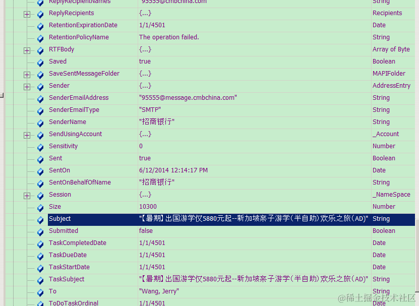Viewport: 419px width, 306px height.
Task: Click the Submitted value false
Action: click(x=146, y=231)
